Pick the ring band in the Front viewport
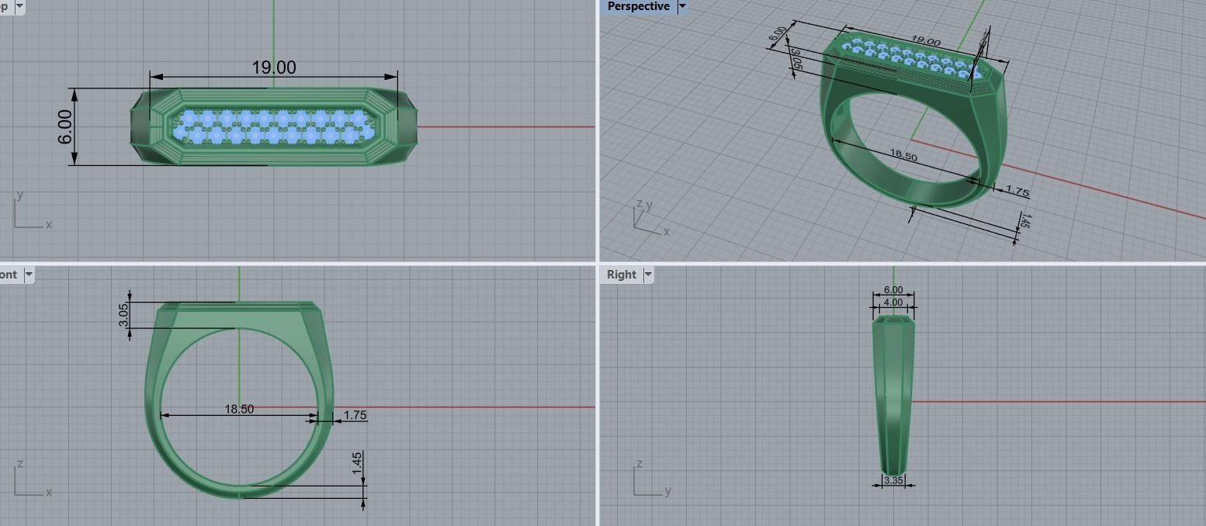This screenshot has width=1206, height=526. [238, 400]
